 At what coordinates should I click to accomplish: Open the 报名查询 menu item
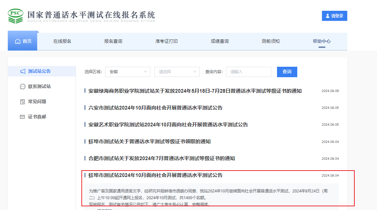113,41
